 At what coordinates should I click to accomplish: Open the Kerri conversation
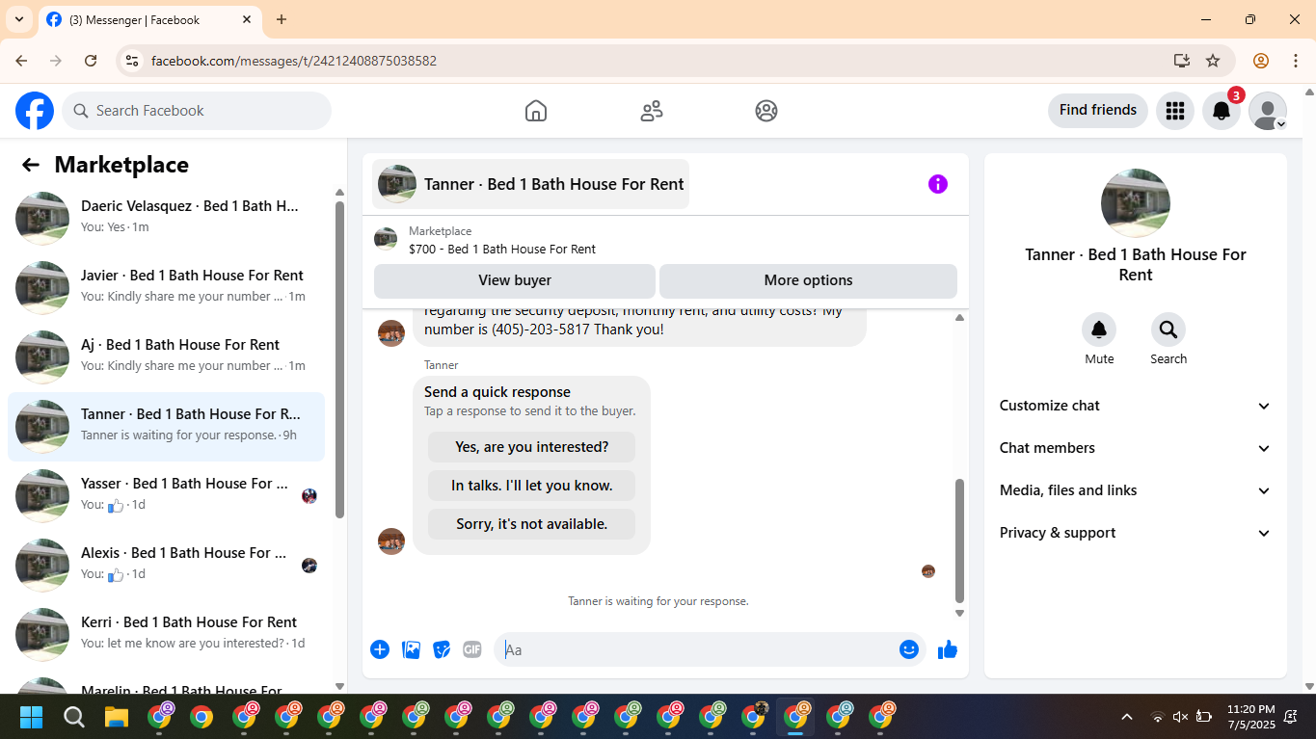click(x=166, y=634)
